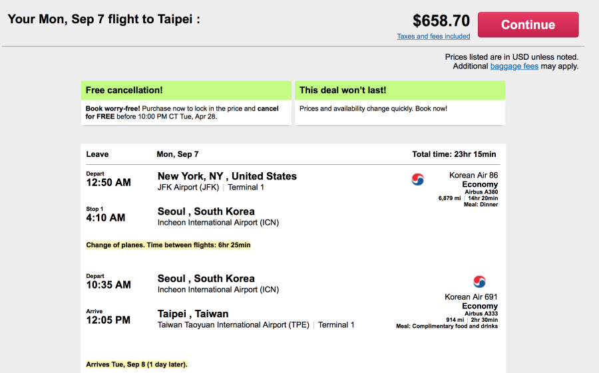599x373 pixels.
Task: Click the 12:50 AM departure time
Action: click(x=108, y=183)
